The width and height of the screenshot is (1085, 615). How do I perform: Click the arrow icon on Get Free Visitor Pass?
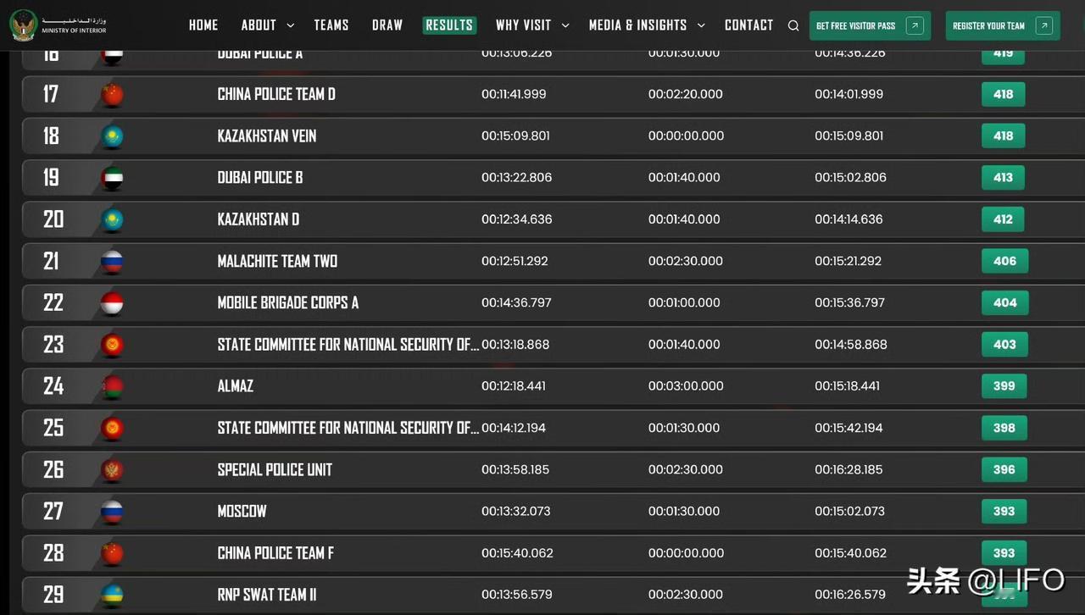click(x=915, y=25)
